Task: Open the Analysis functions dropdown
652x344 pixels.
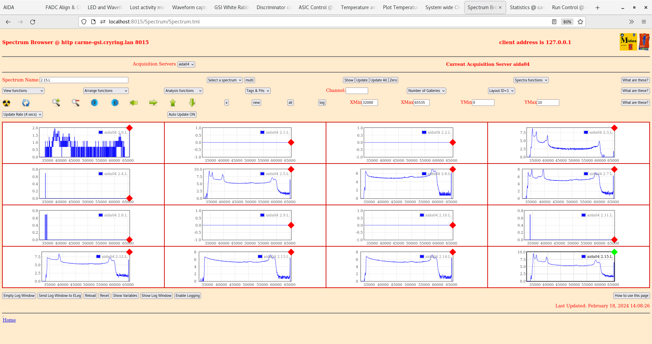Action: [x=183, y=91]
